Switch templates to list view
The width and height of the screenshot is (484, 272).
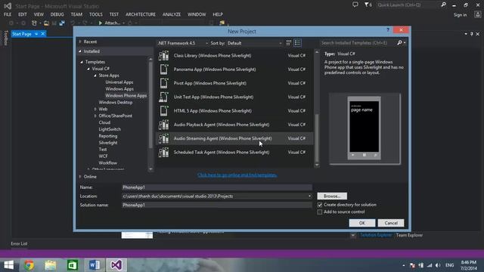(297, 43)
